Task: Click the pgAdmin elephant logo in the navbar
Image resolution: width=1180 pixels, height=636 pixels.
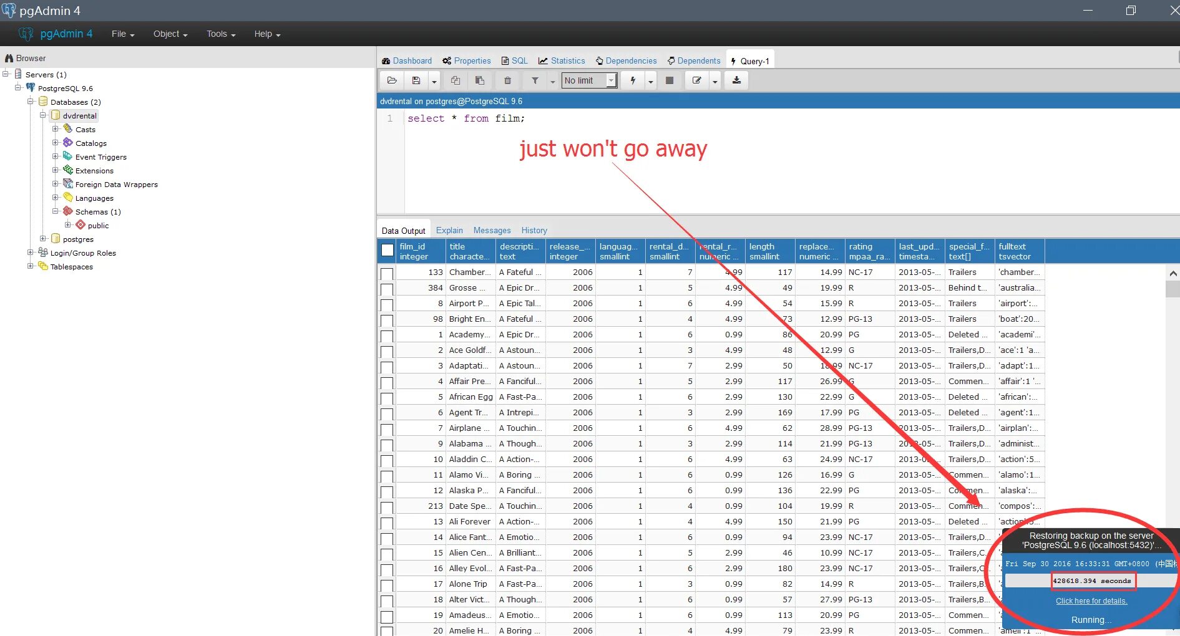Action: coord(26,34)
